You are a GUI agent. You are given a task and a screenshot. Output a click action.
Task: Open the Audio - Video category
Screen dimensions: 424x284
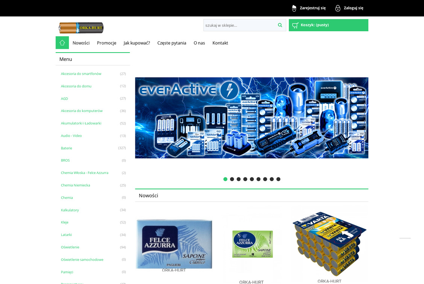pyautogui.click(x=71, y=136)
